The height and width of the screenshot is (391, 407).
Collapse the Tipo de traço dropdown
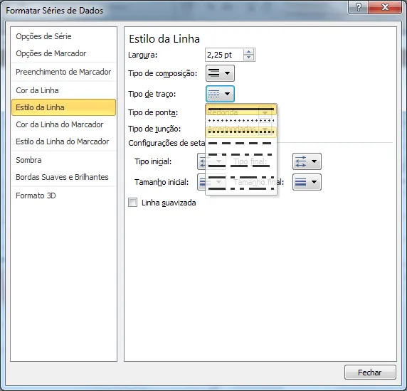[220, 94]
